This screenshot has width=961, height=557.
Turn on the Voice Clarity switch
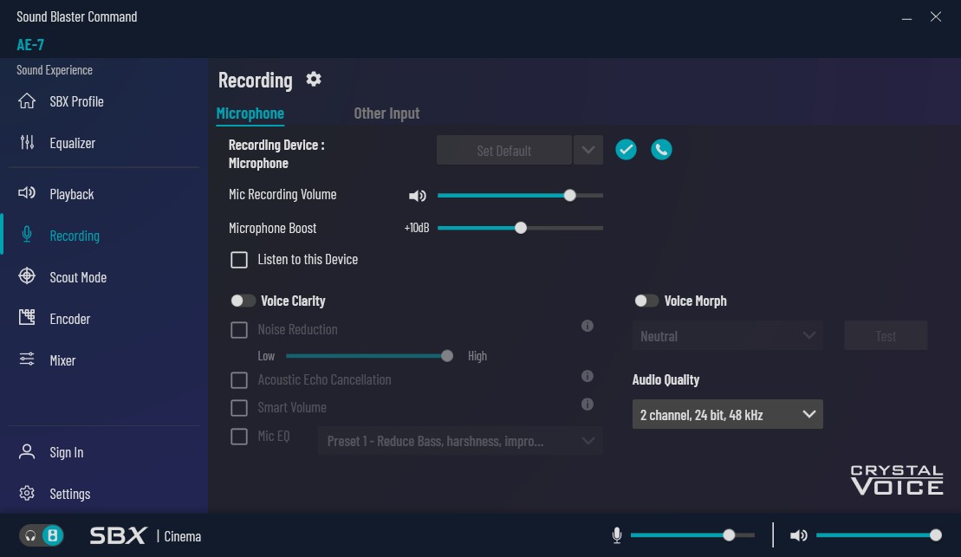tap(243, 301)
